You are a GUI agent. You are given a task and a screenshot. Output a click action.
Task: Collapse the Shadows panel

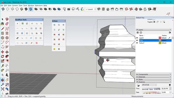click(137, 82)
